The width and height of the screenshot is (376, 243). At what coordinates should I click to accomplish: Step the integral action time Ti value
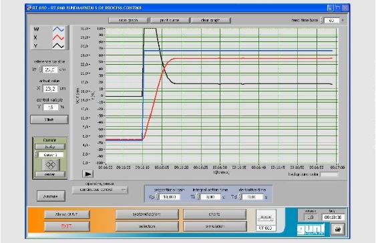[x=198, y=197]
